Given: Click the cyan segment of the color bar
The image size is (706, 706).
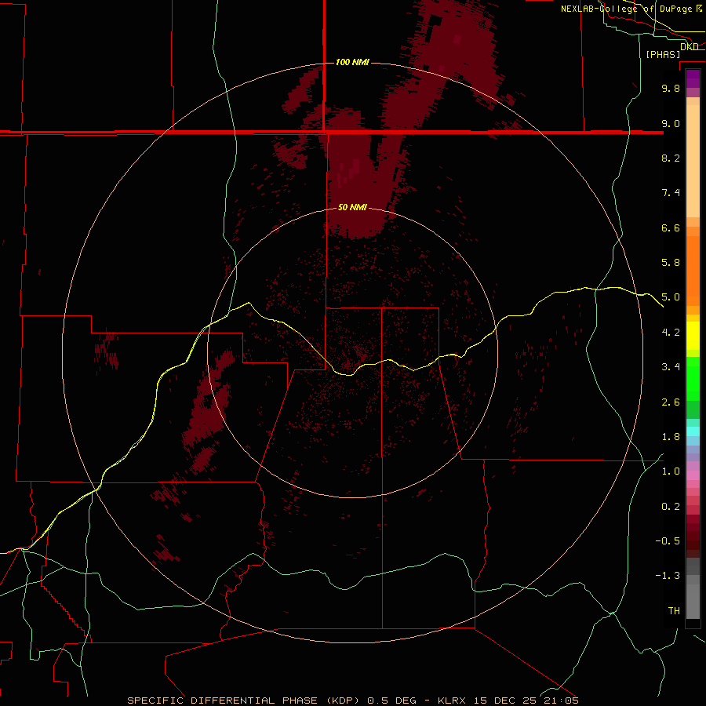Looking at the screenshot, I should (693, 431).
